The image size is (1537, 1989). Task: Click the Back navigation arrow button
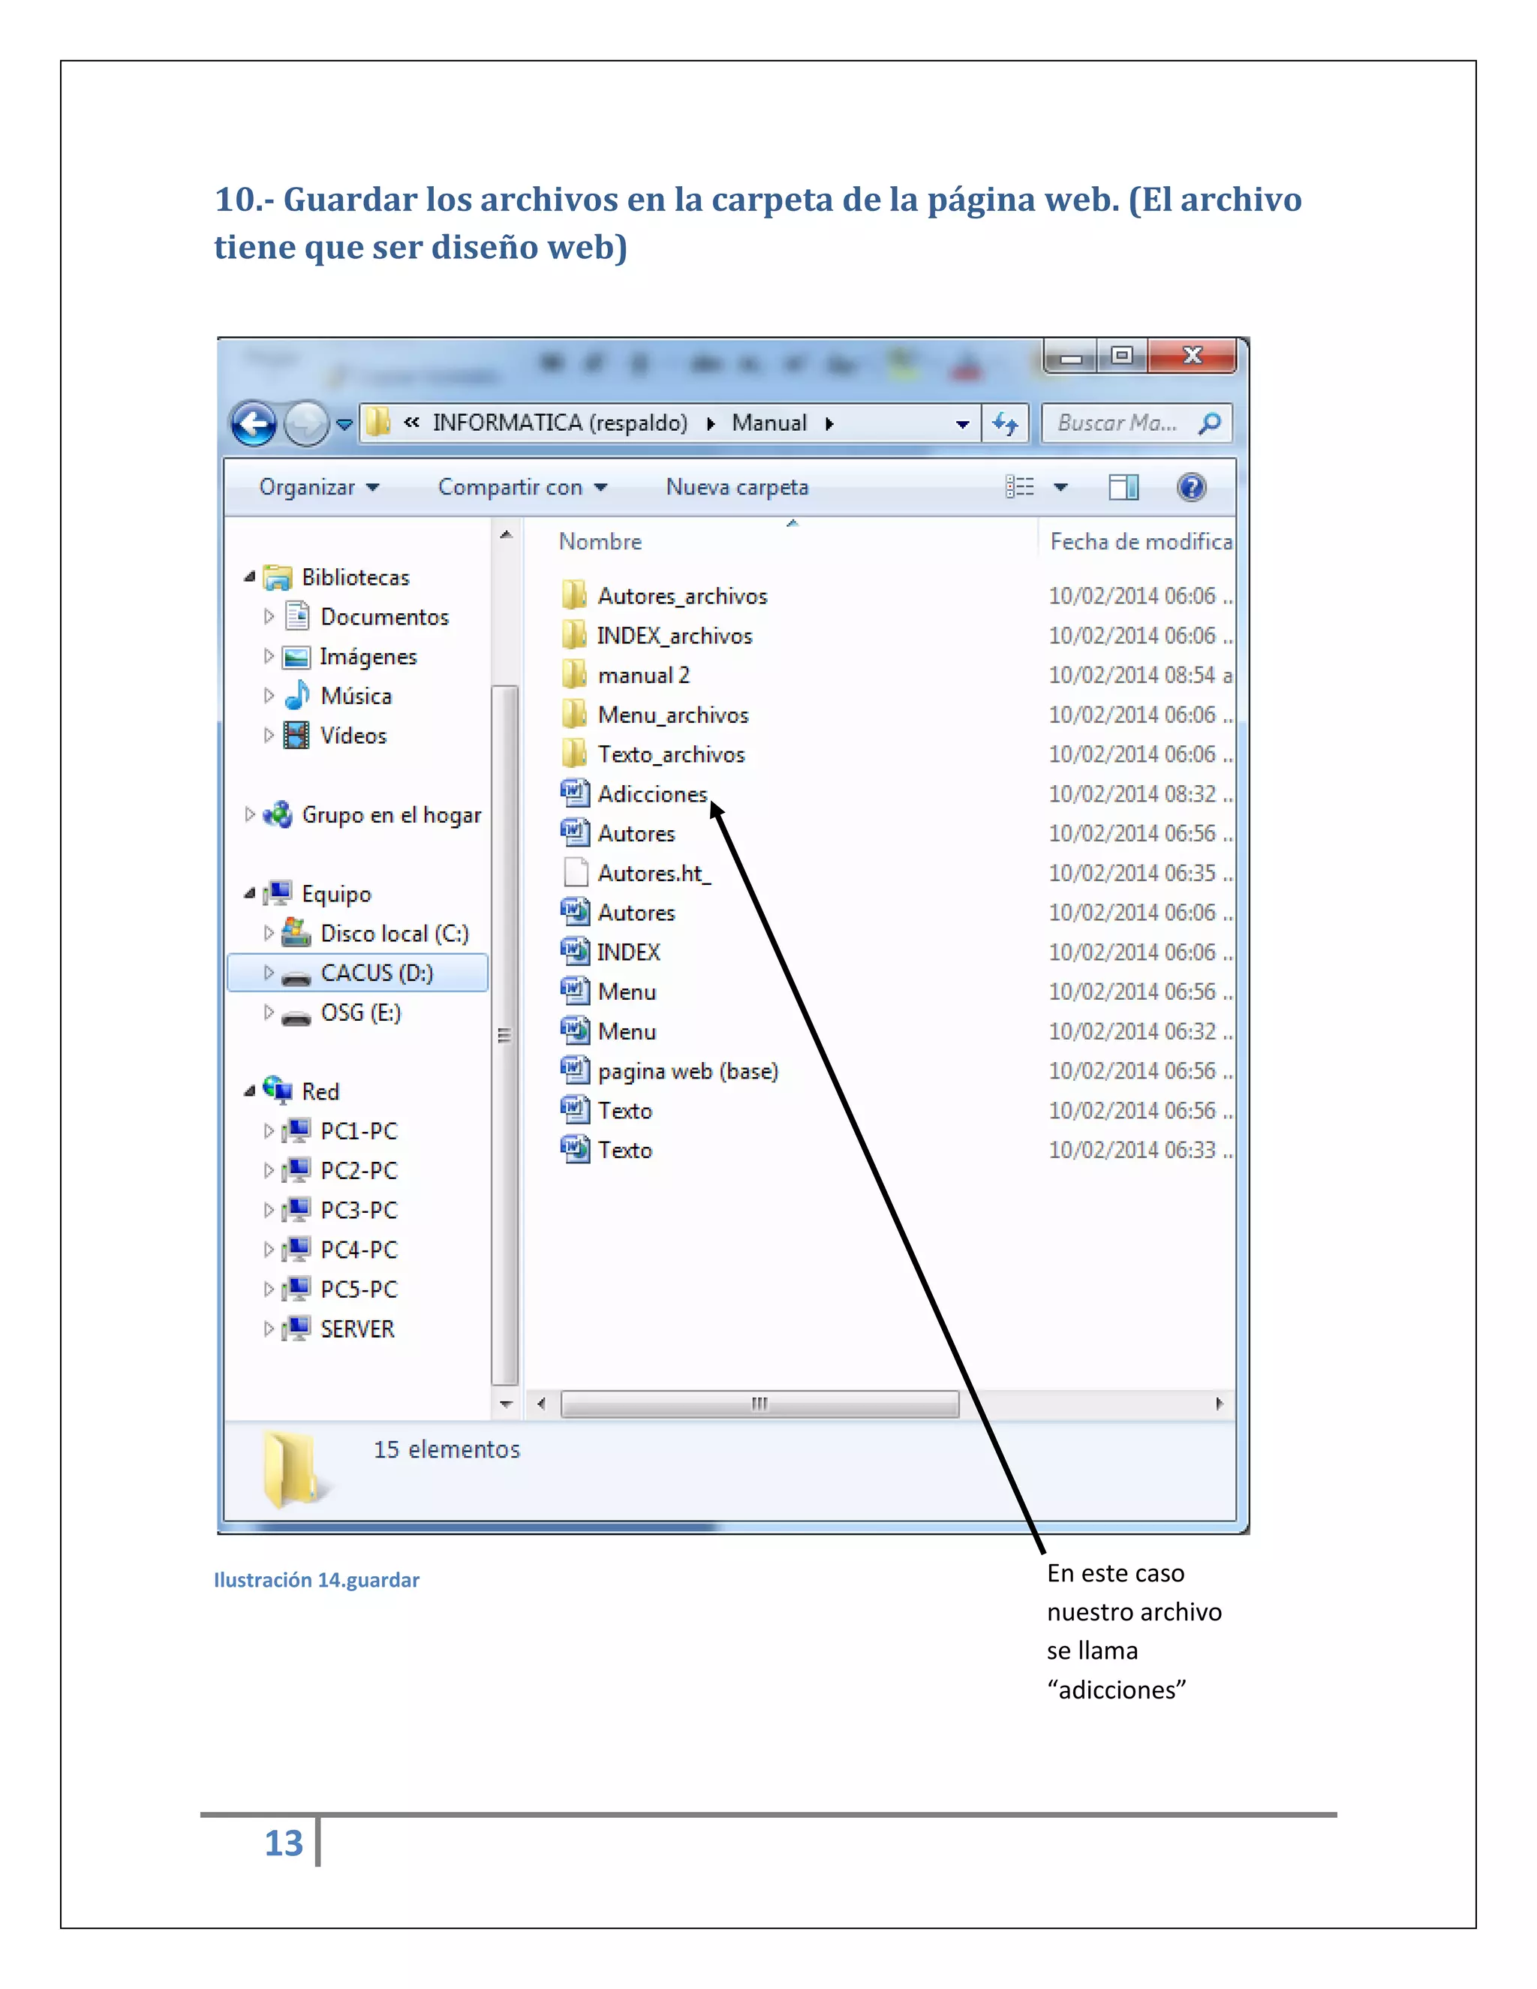[253, 423]
